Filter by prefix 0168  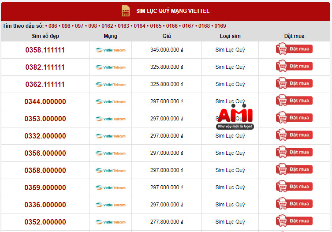coord(204,26)
